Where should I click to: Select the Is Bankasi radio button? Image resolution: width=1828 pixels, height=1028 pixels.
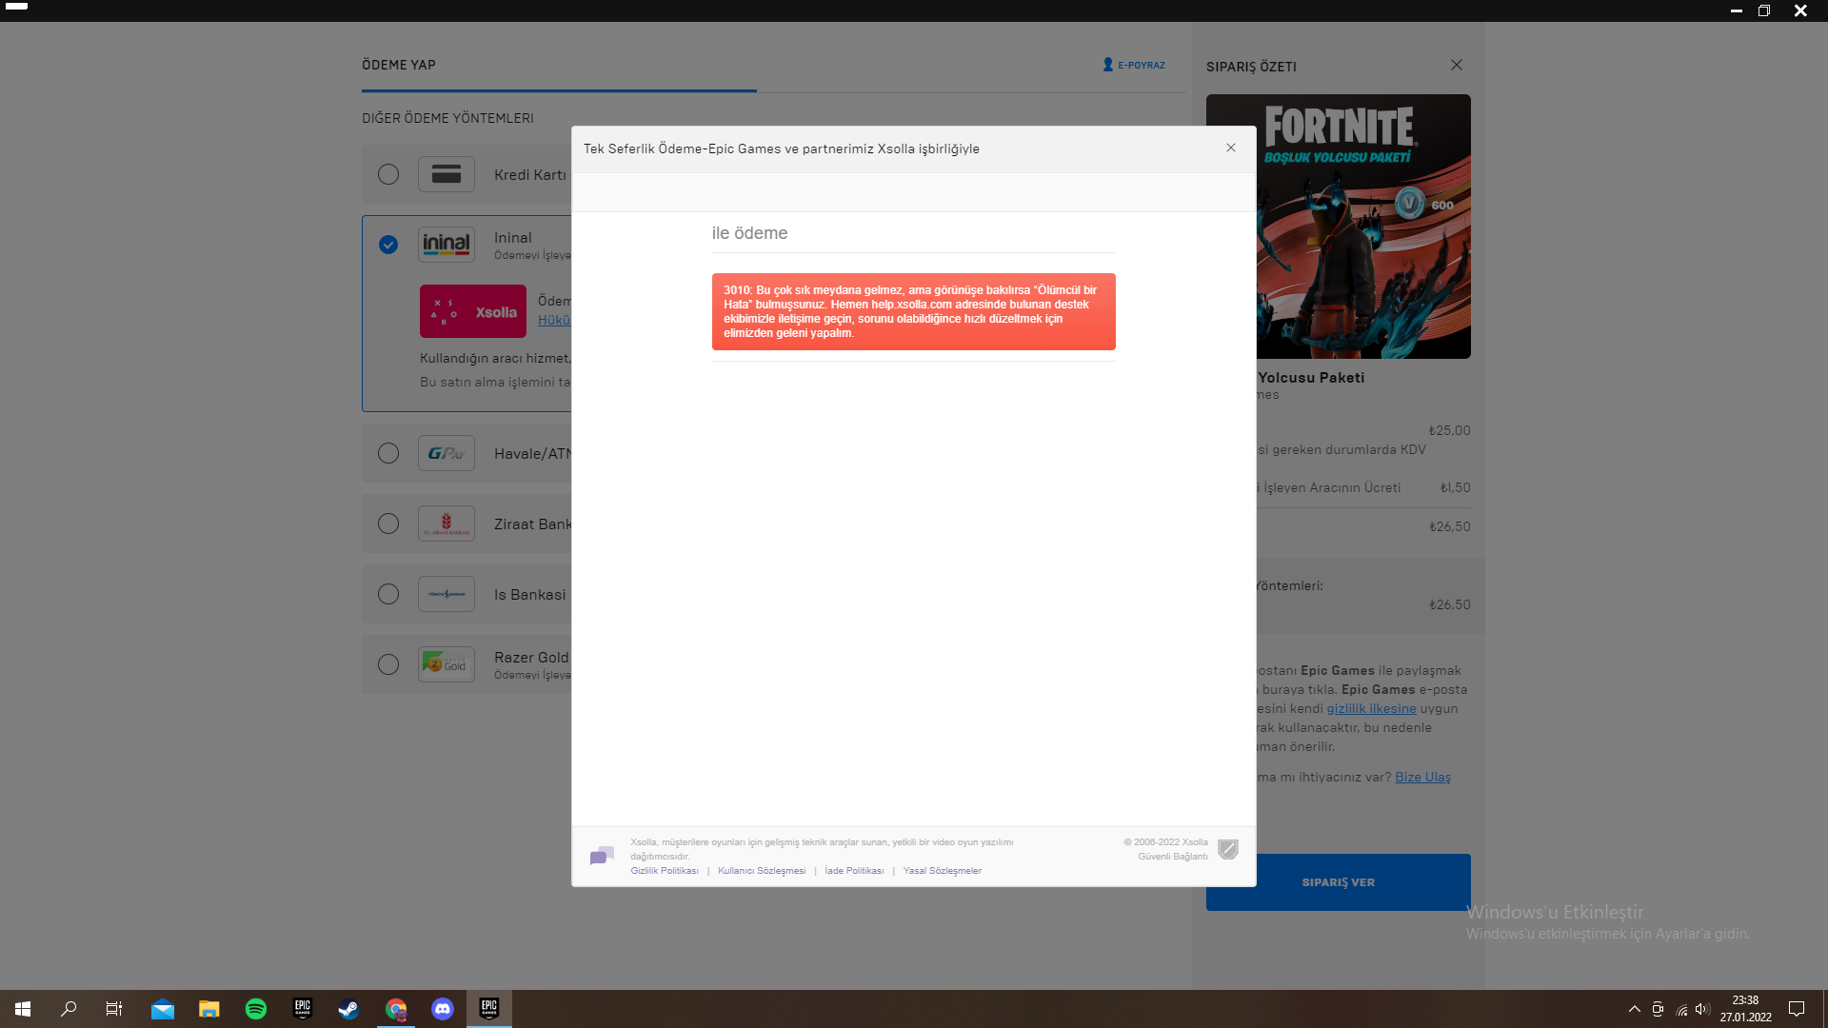click(388, 594)
